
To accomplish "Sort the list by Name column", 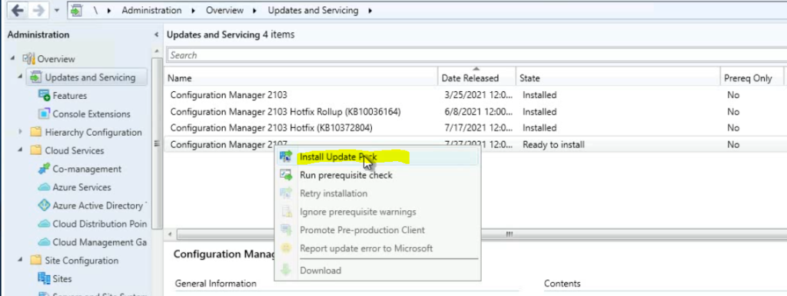I will click(301, 78).
